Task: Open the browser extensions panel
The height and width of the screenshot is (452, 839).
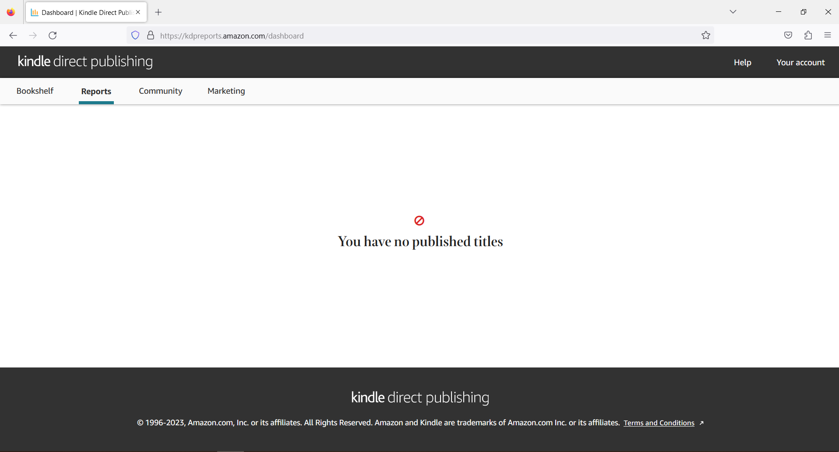Action: point(808,35)
